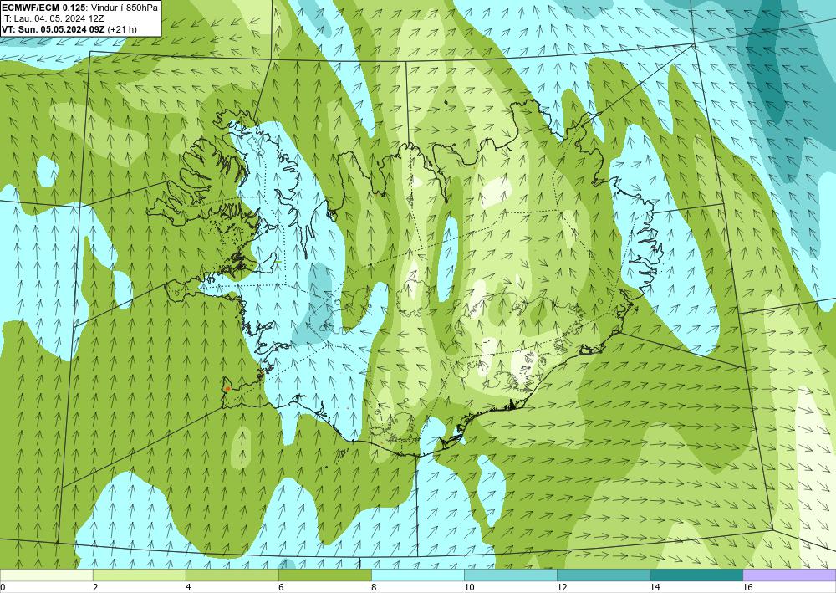836x593 pixels.
Task: Click the legend value label '12'
Action: pyautogui.click(x=562, y=587)
